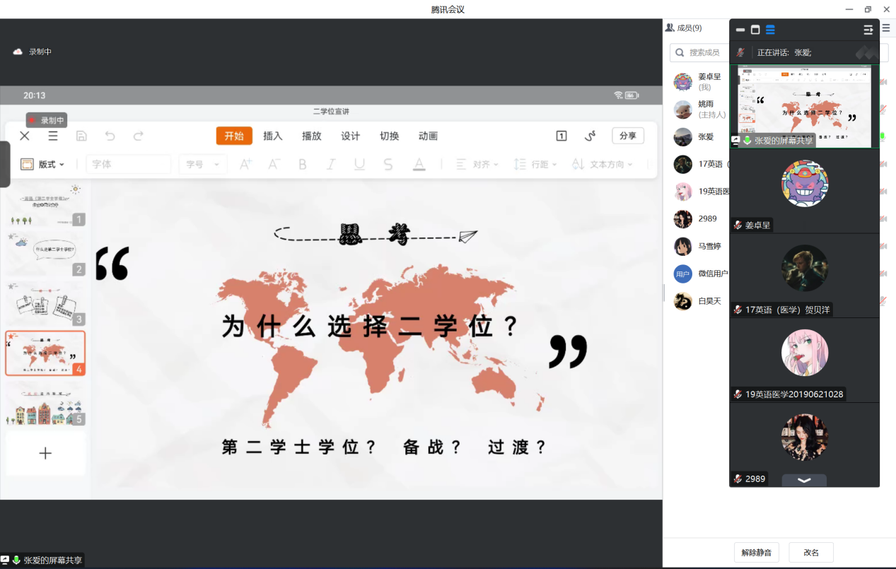Click the undo arrow in presentation toolbar
Viewport: 896px width, 569px height.
(x=110, y=136)
